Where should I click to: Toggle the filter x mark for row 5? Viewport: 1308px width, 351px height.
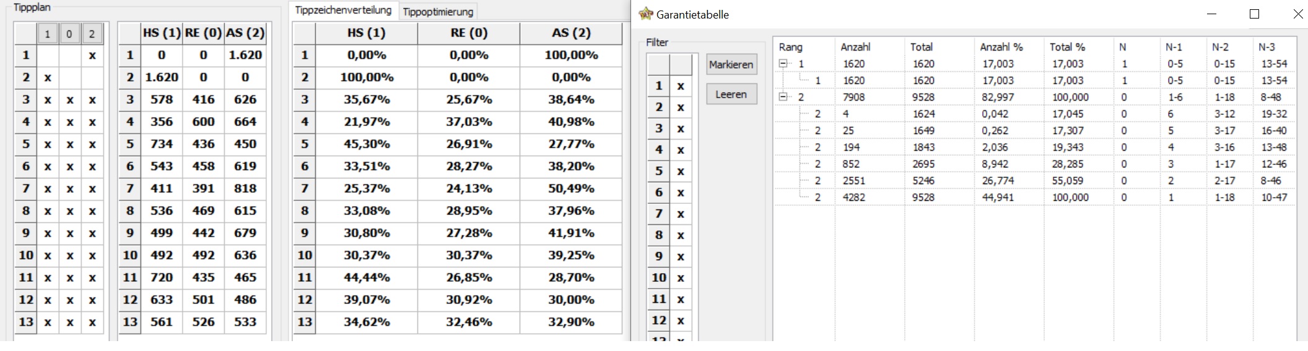pos(681,171)
